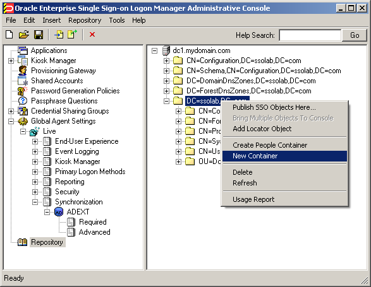Choose Add Locator Object

(284, 129)
